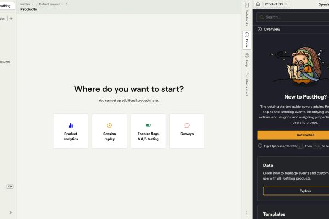Click the Templates heading
The image size is (329, 219).
(x=274, y=214)
